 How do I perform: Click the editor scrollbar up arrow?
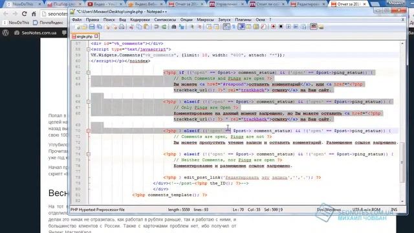(402, 43)
